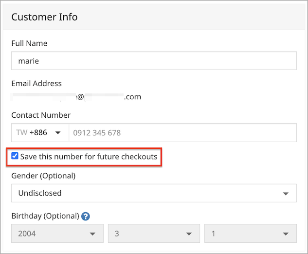
Task: Open the TW +886 country code dropdown
Action: tap(40, 133)
